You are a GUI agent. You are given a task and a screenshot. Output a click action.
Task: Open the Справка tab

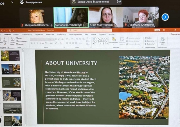[x=102, y=34]
